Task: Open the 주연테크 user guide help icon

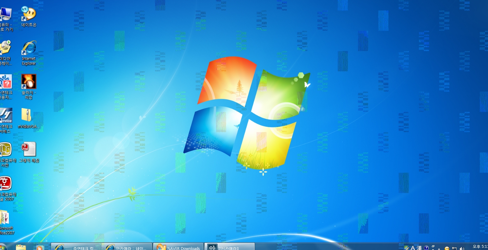Action: pos(6,87)
